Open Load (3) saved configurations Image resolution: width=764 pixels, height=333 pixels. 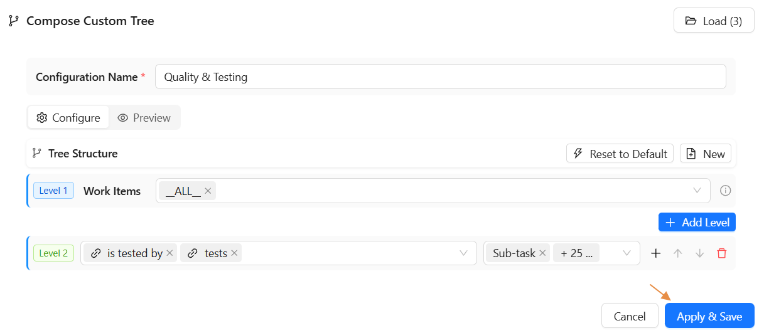click(714, 21)
